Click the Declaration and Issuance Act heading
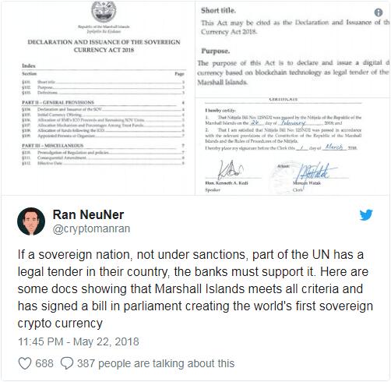 point(104,46)
